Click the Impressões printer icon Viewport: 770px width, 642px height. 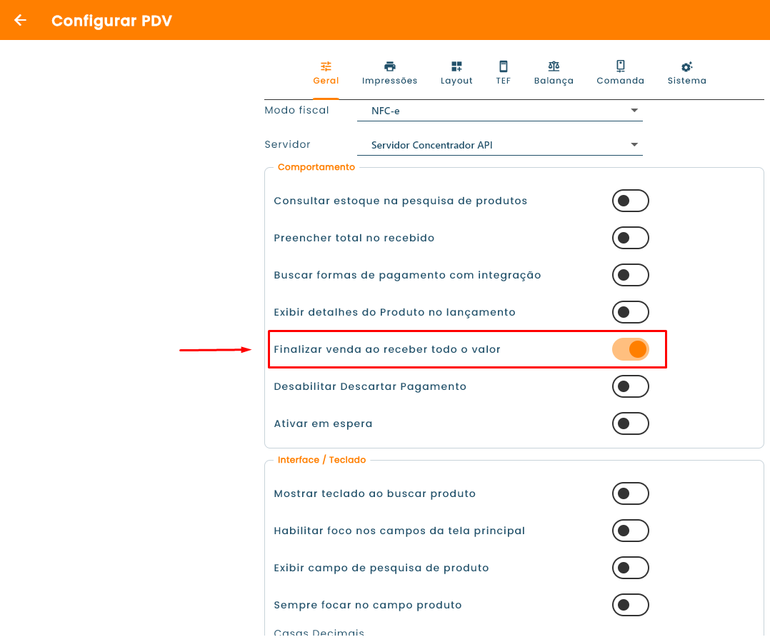coord(390,66)
